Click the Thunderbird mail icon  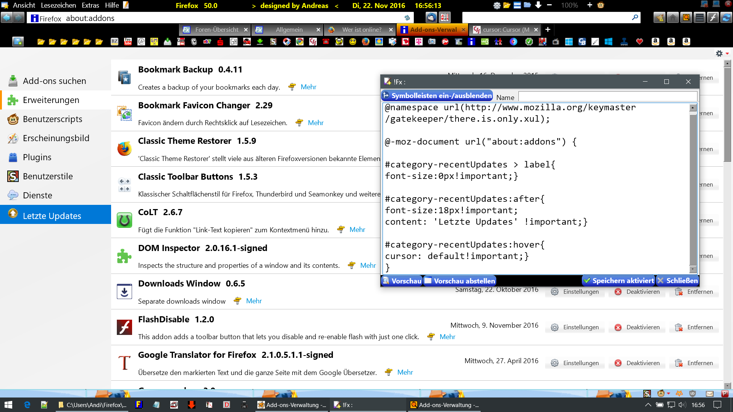[x=431, y=18]
